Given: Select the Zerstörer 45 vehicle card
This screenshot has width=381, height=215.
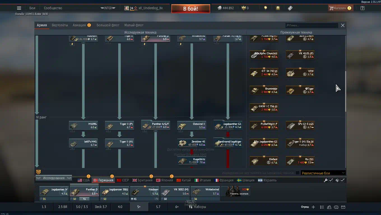Looking at the screenshot, I should (192, 143).
